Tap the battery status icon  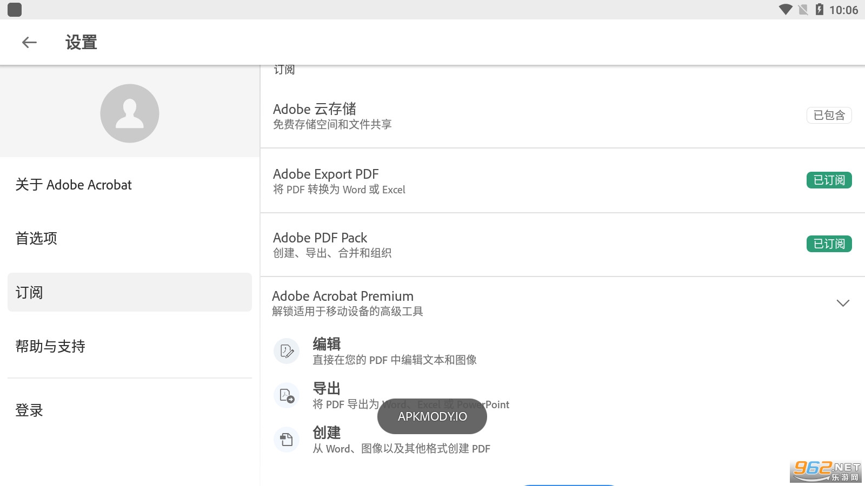click(x=820, y=10)
